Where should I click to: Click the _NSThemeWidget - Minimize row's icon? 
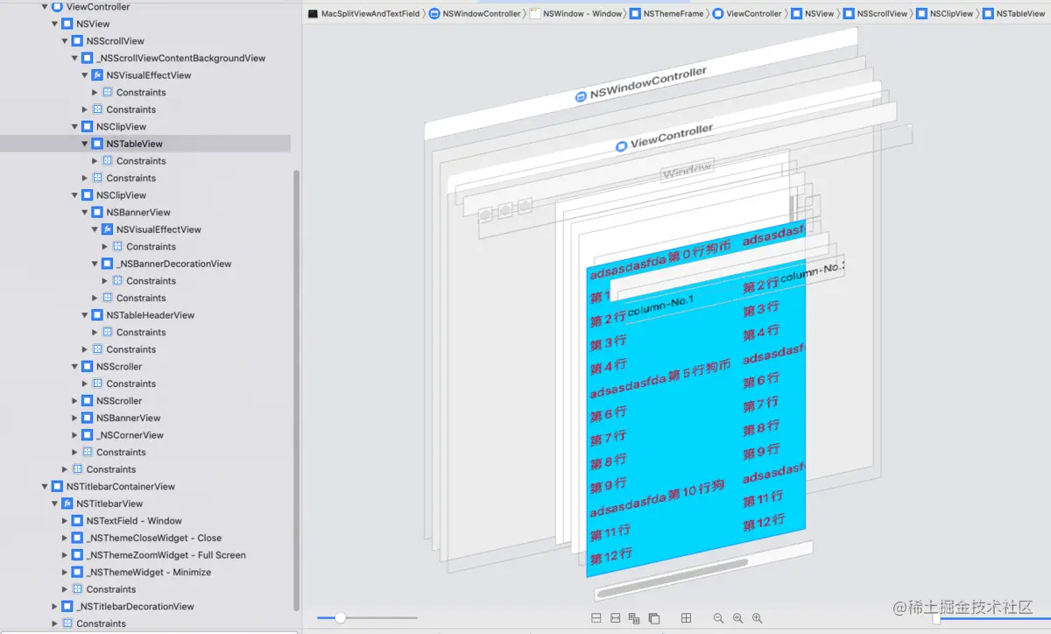point(77,572)
